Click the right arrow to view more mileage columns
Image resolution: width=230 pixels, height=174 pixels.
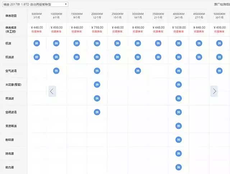point(214,91)
